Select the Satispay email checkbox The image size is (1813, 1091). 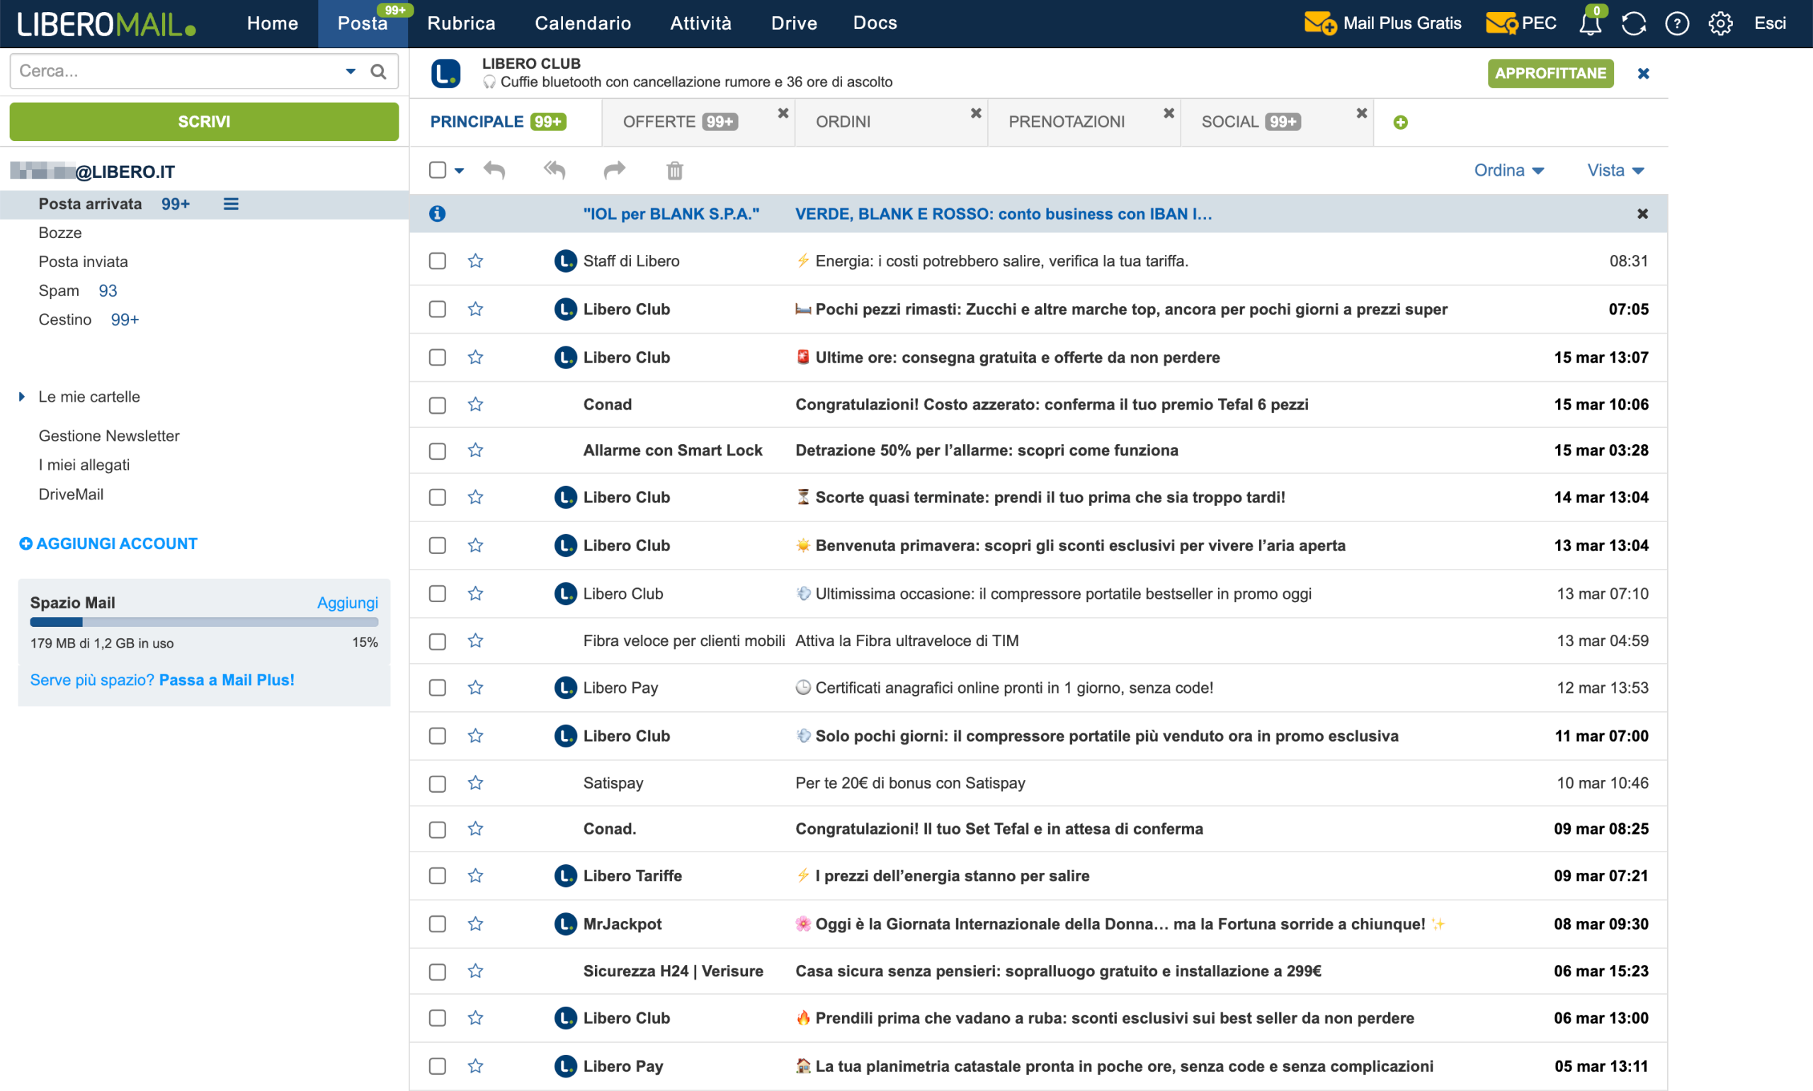[437, 784]
